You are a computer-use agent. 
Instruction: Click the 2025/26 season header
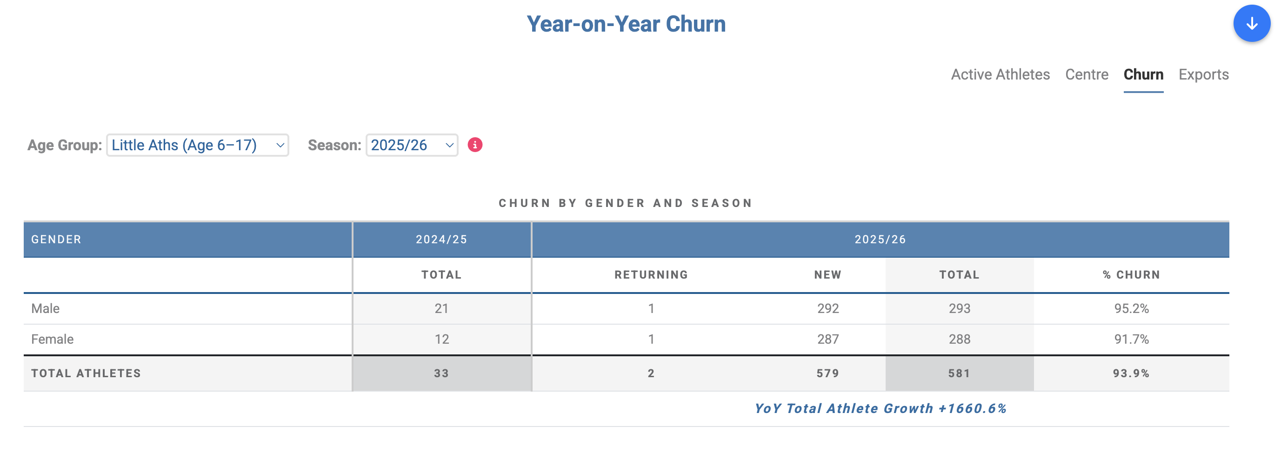tap(880, 239)
